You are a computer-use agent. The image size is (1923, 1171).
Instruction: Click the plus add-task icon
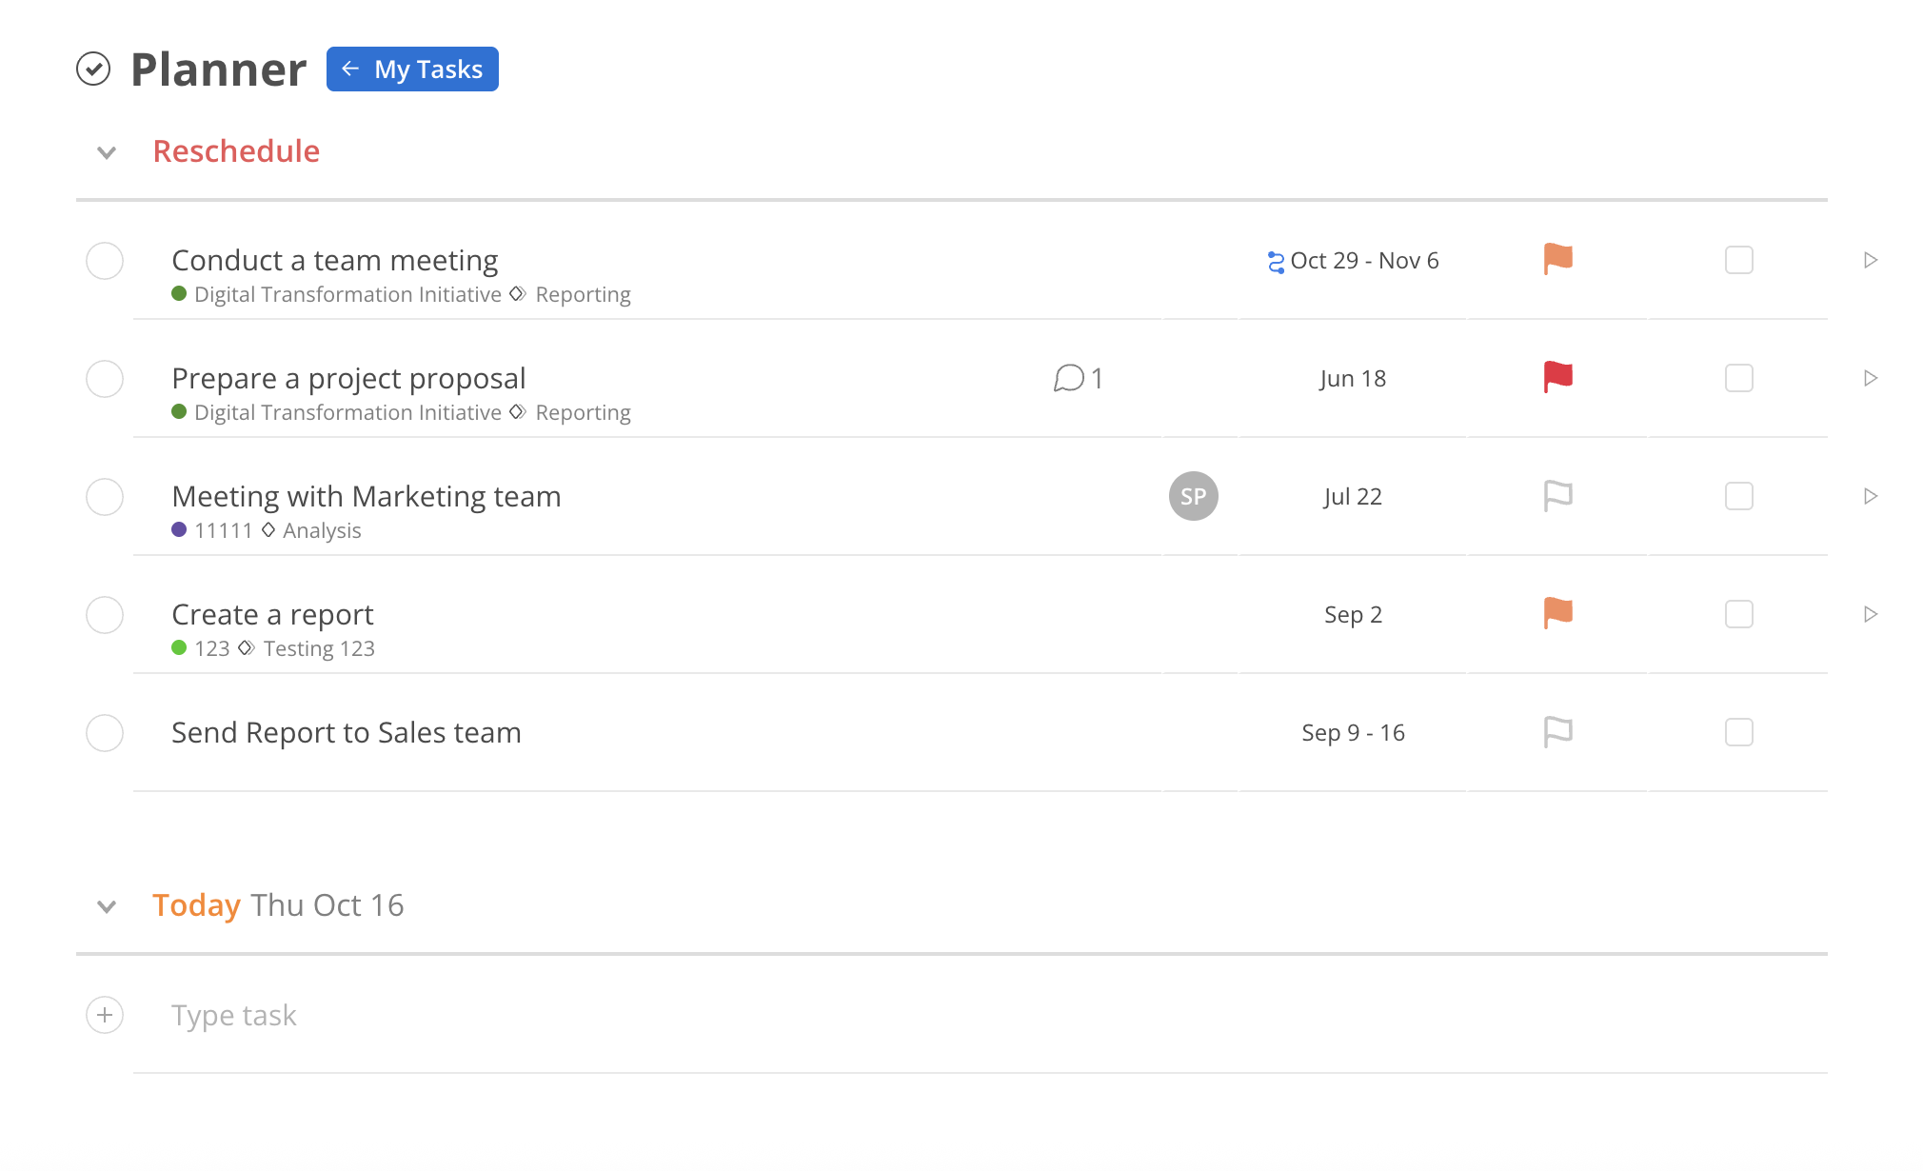(105, 1015)
